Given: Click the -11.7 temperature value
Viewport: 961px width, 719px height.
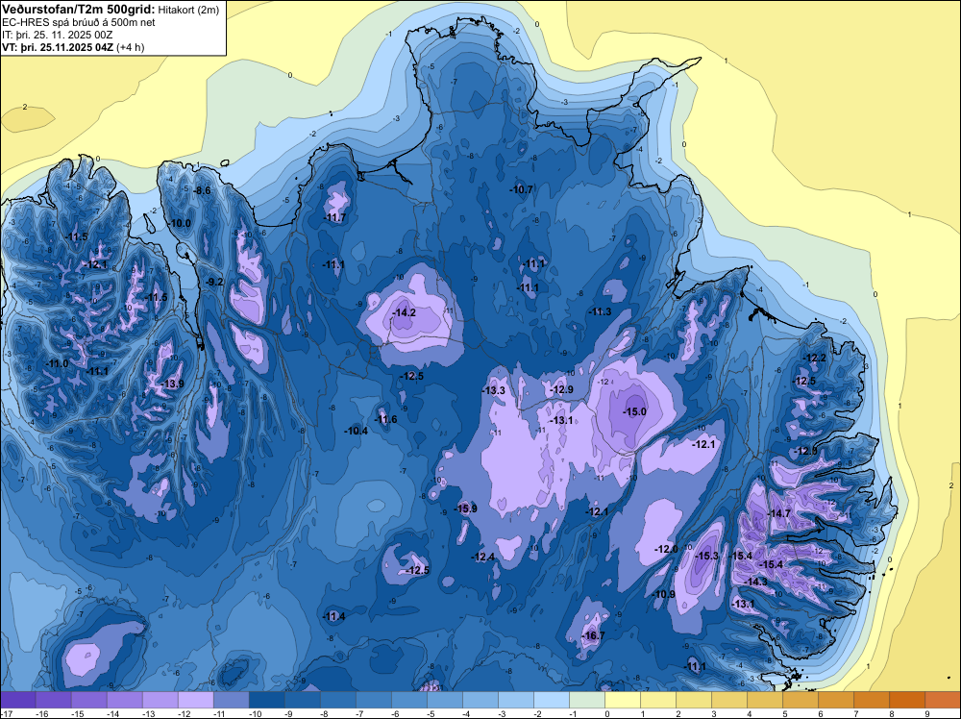Looking at the screenshot, I should point(334,217).
